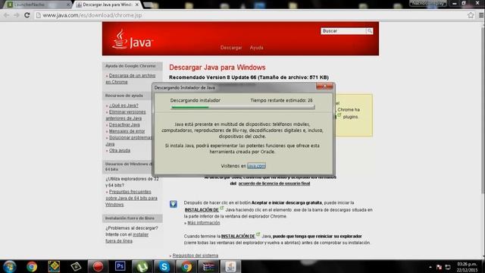Click the taskbar clock and date
Viewport: 485px width, 273px height.
[x=467, y=267]
